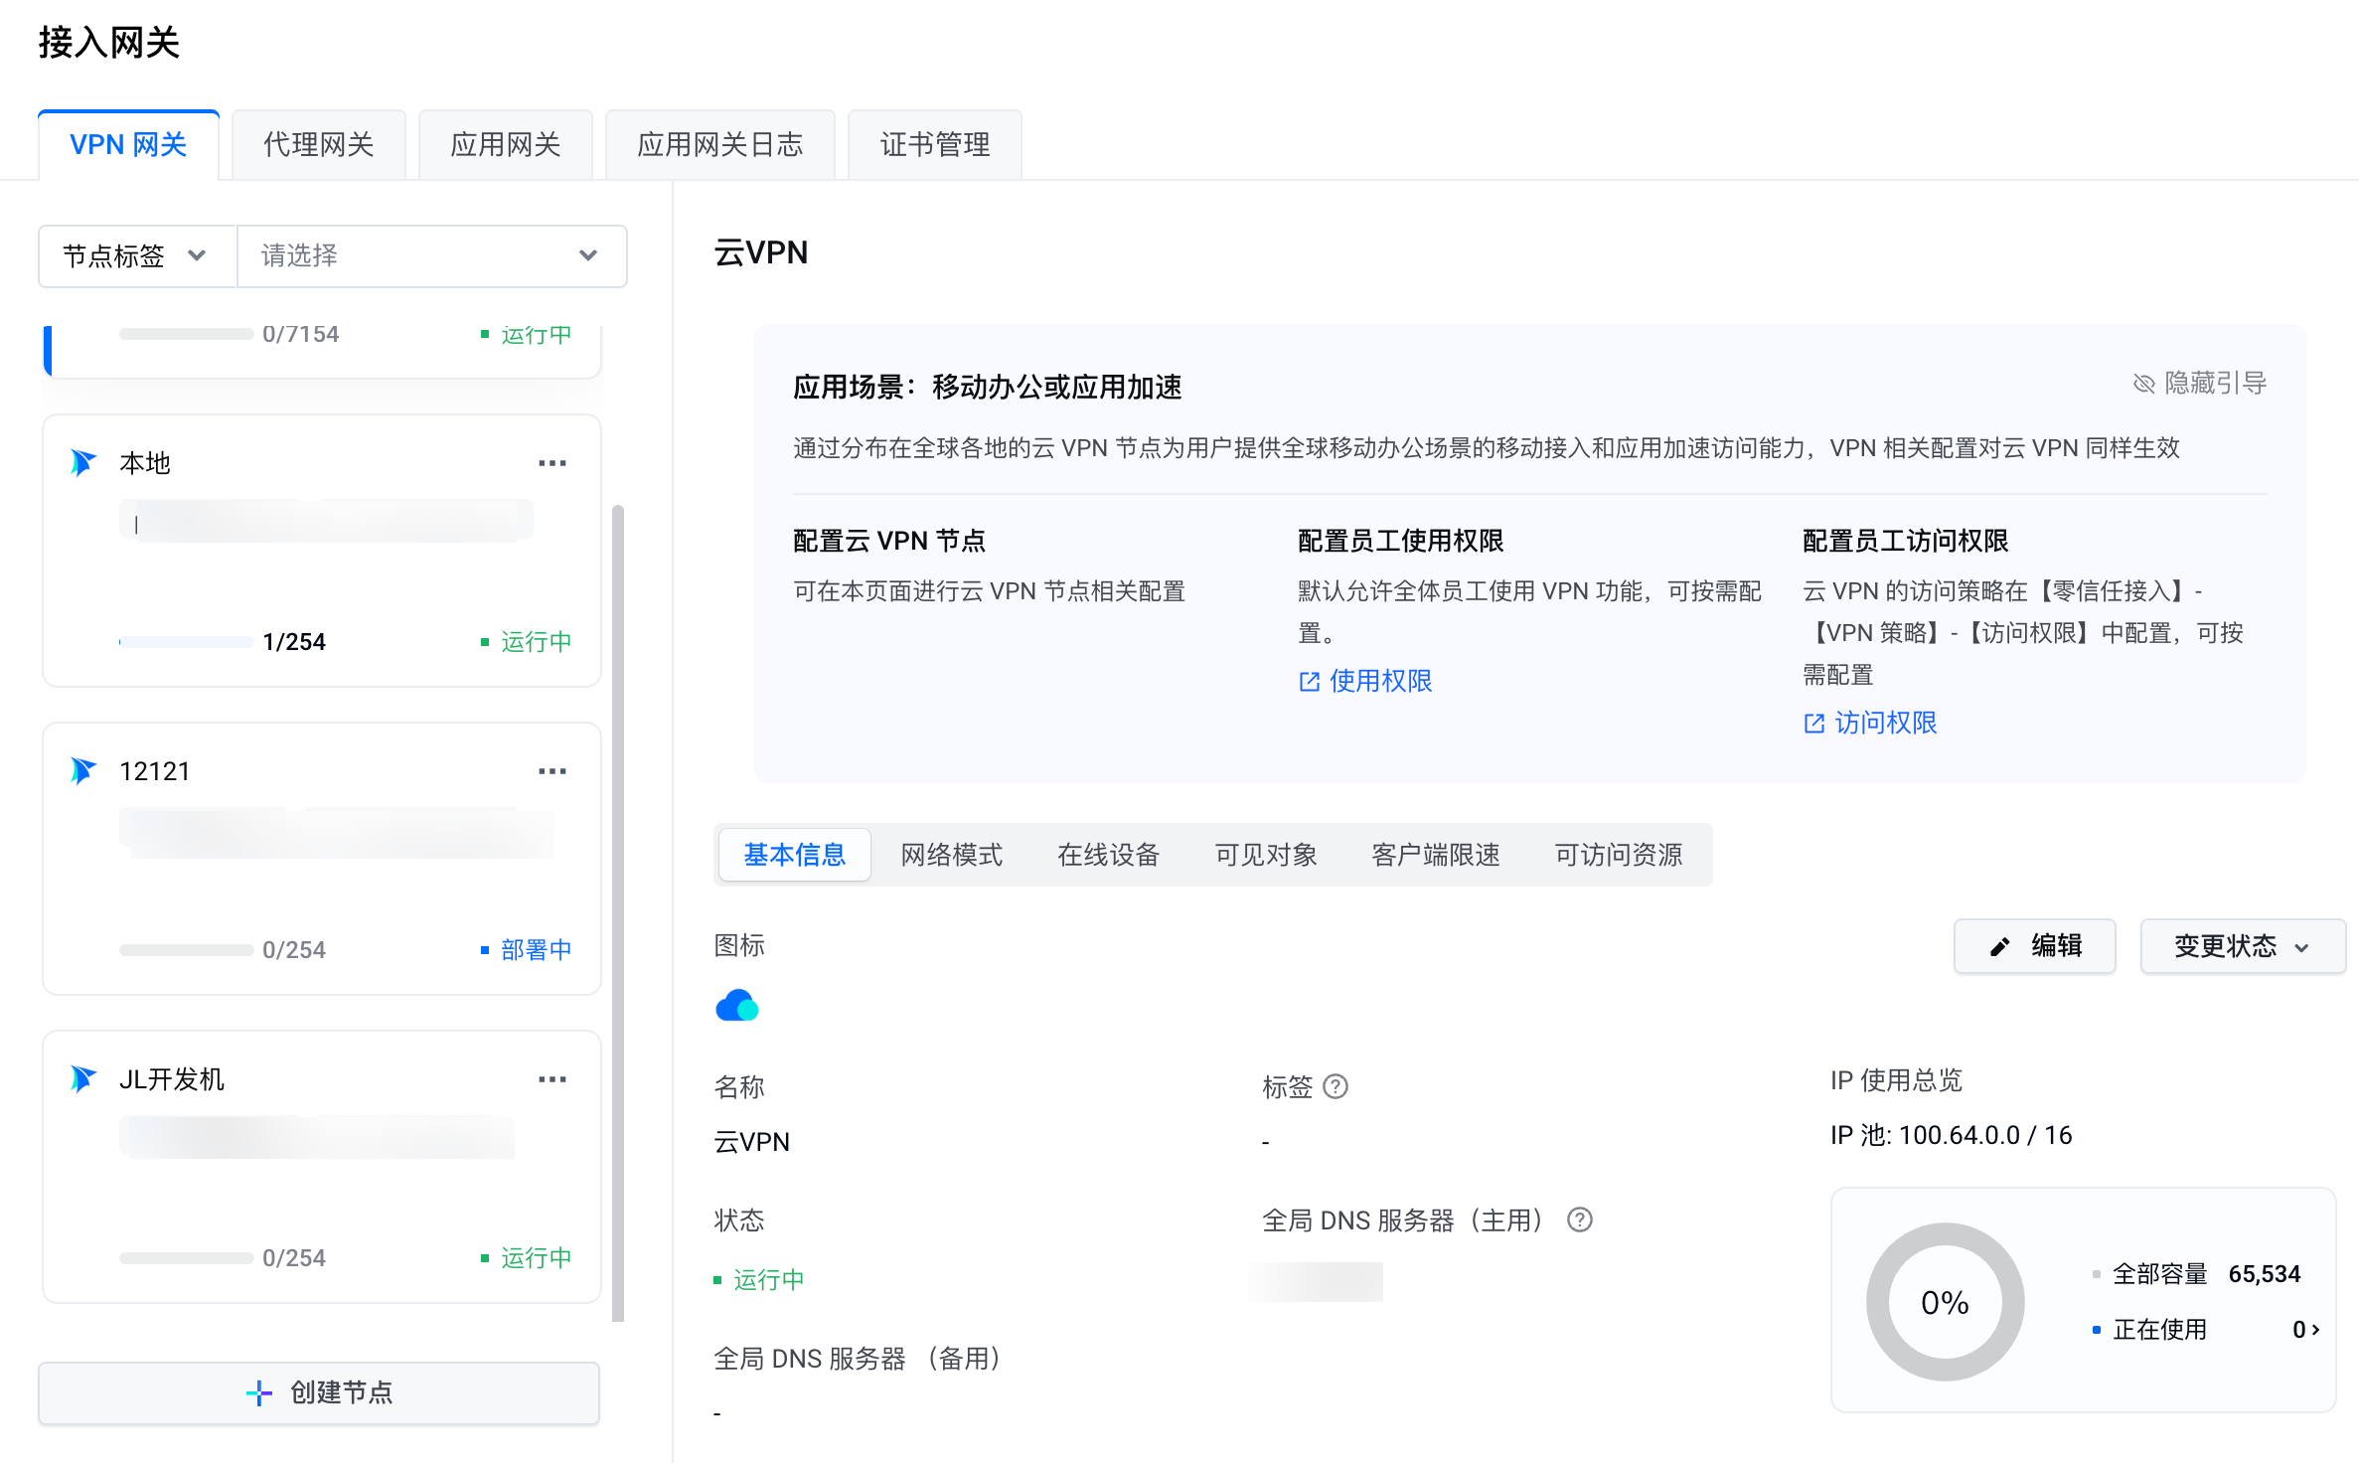This screenshot has height=1463, width=2359.
Task: Expand the 节点标签 filter dropdown
Action: [x=137, y=256]
